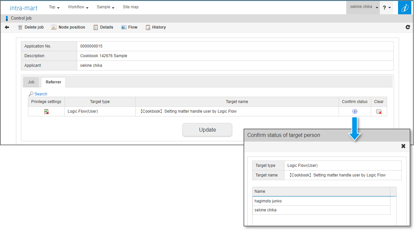This screenshot has width=414, height=230.
Task: Click the privilege settings icon in row
Action: click(x=47, y=112)
